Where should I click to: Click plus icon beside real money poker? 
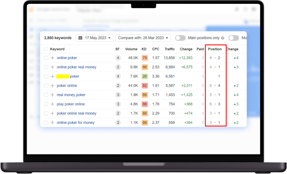coord(52,95)
